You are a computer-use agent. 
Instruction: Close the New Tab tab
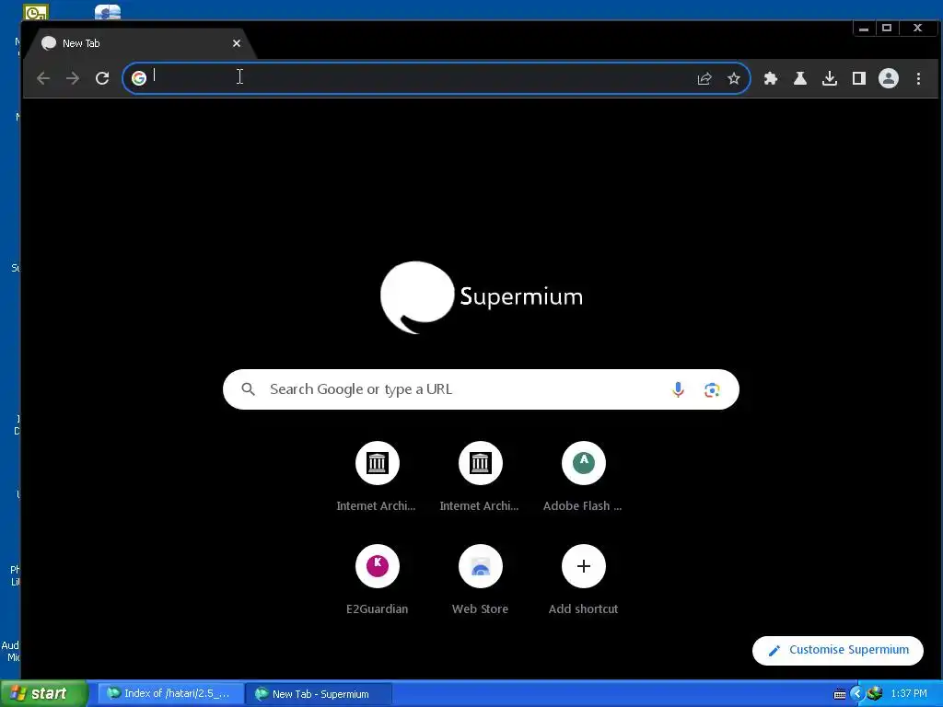tap(237, 43)
